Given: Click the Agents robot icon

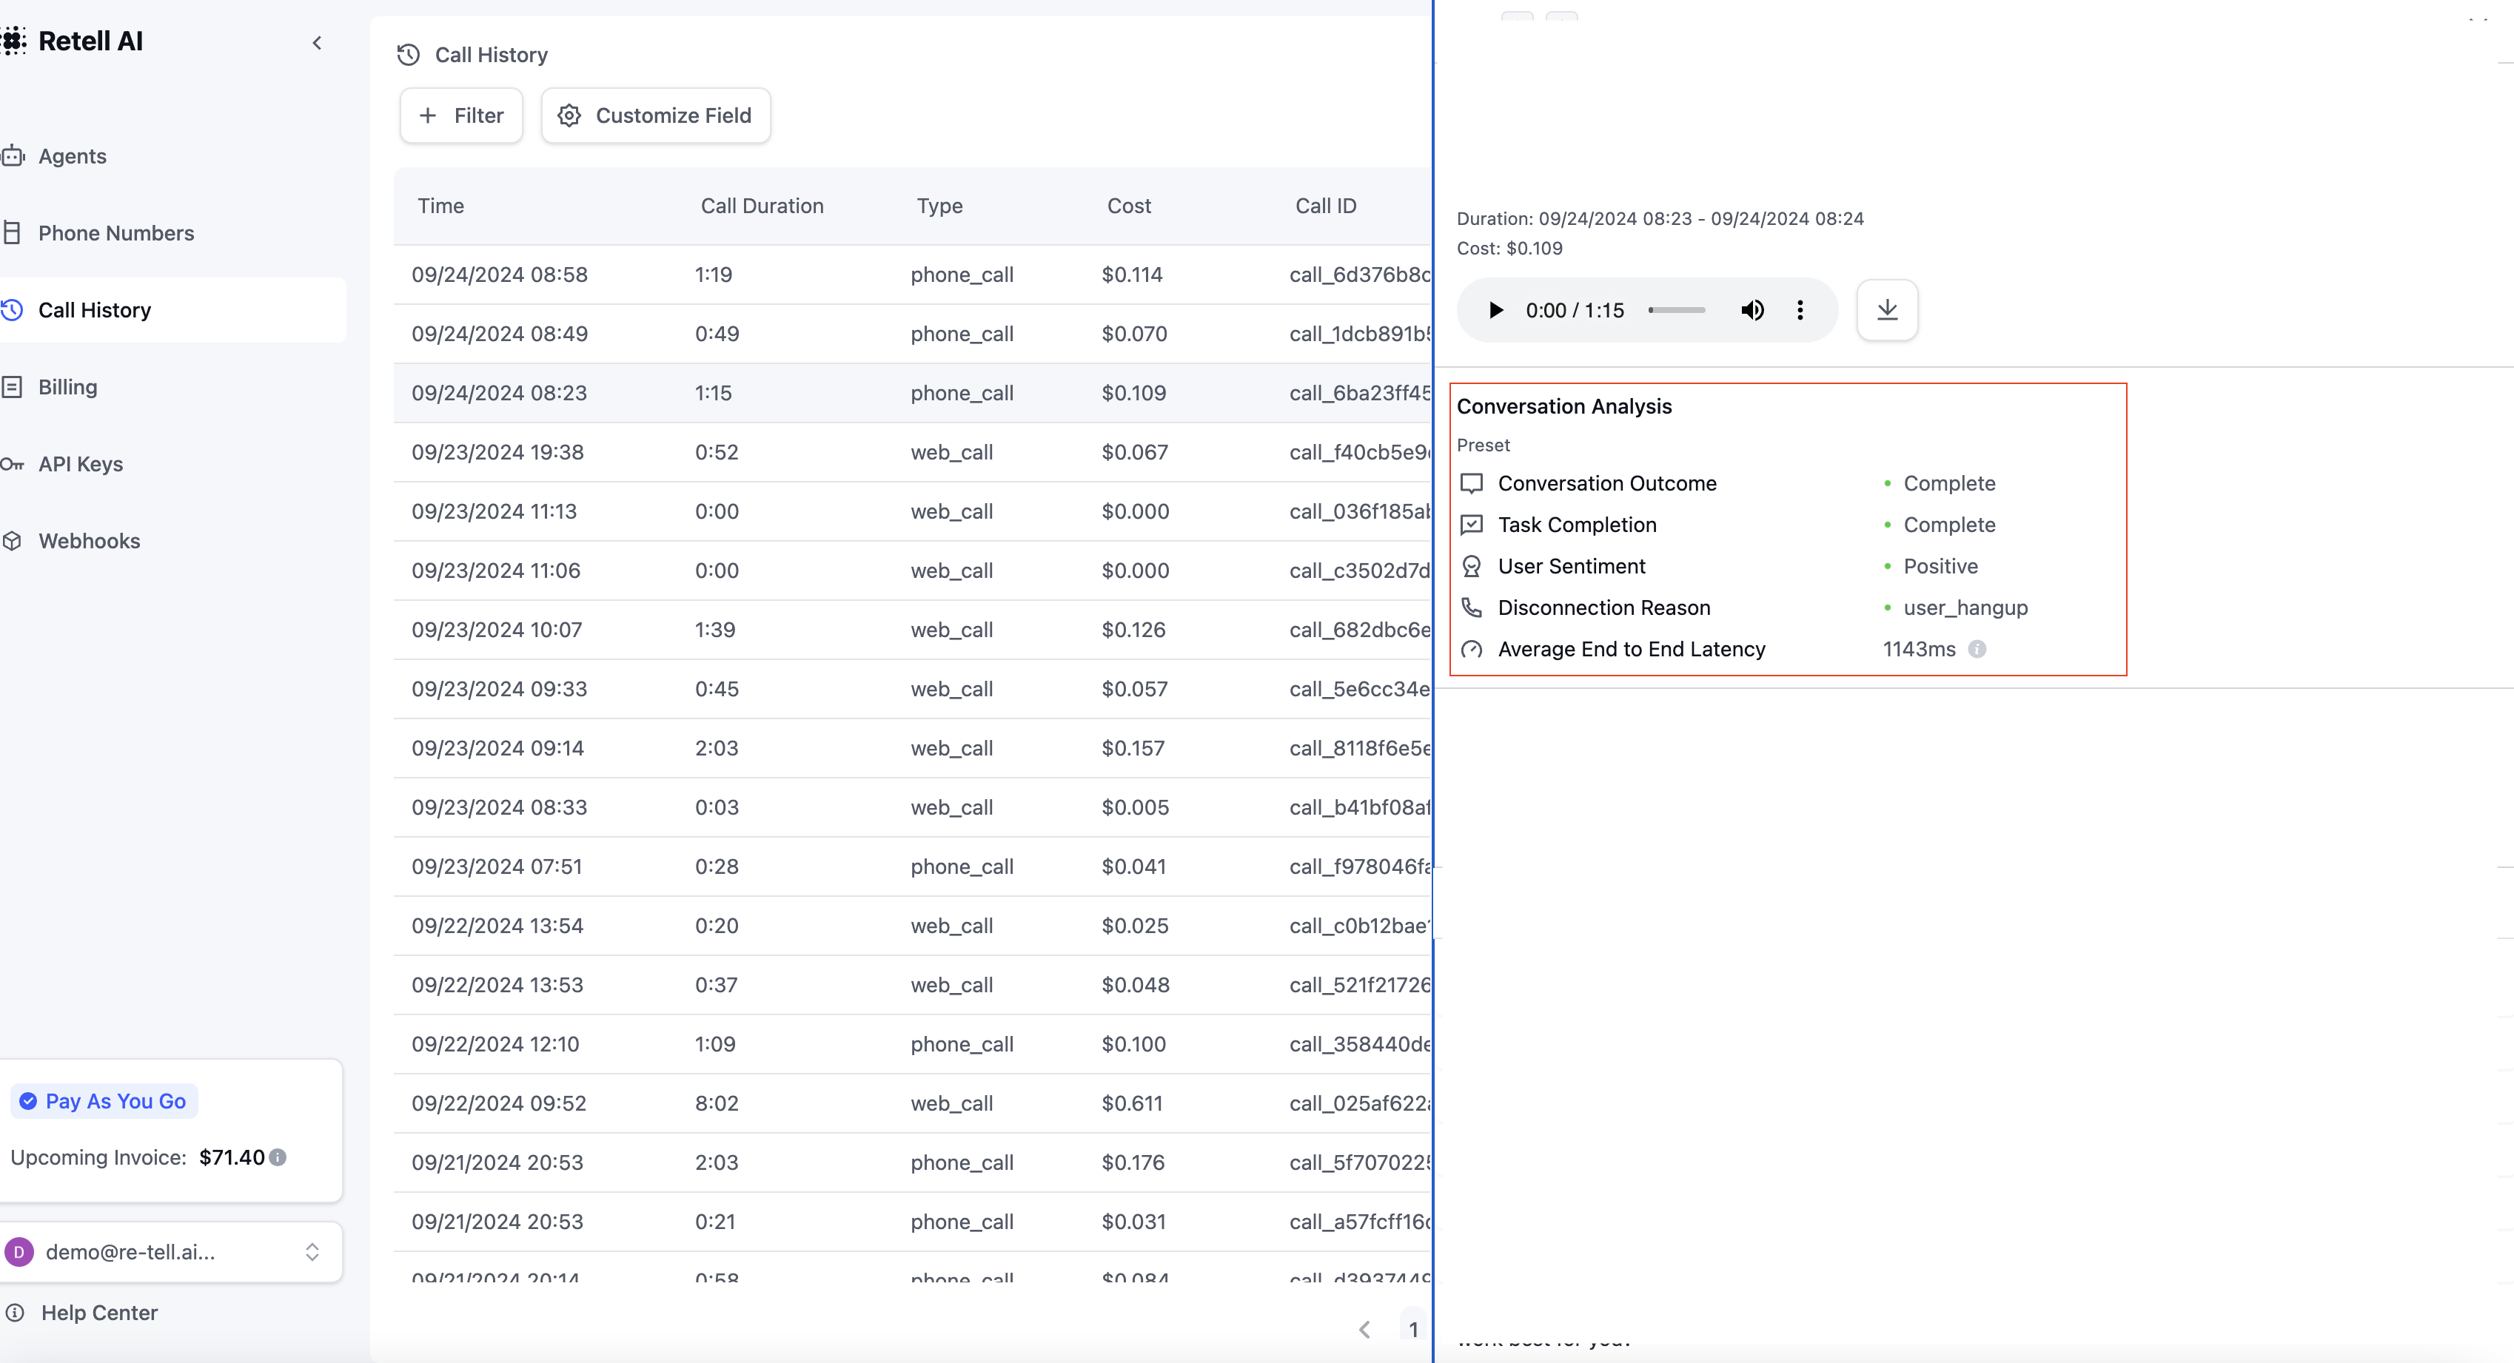Looking at the screenshot, I should pos(13,156).
